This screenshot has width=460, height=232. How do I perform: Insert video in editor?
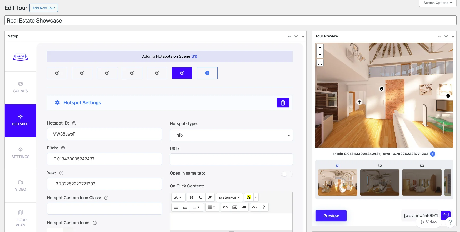tap(244, 207)
